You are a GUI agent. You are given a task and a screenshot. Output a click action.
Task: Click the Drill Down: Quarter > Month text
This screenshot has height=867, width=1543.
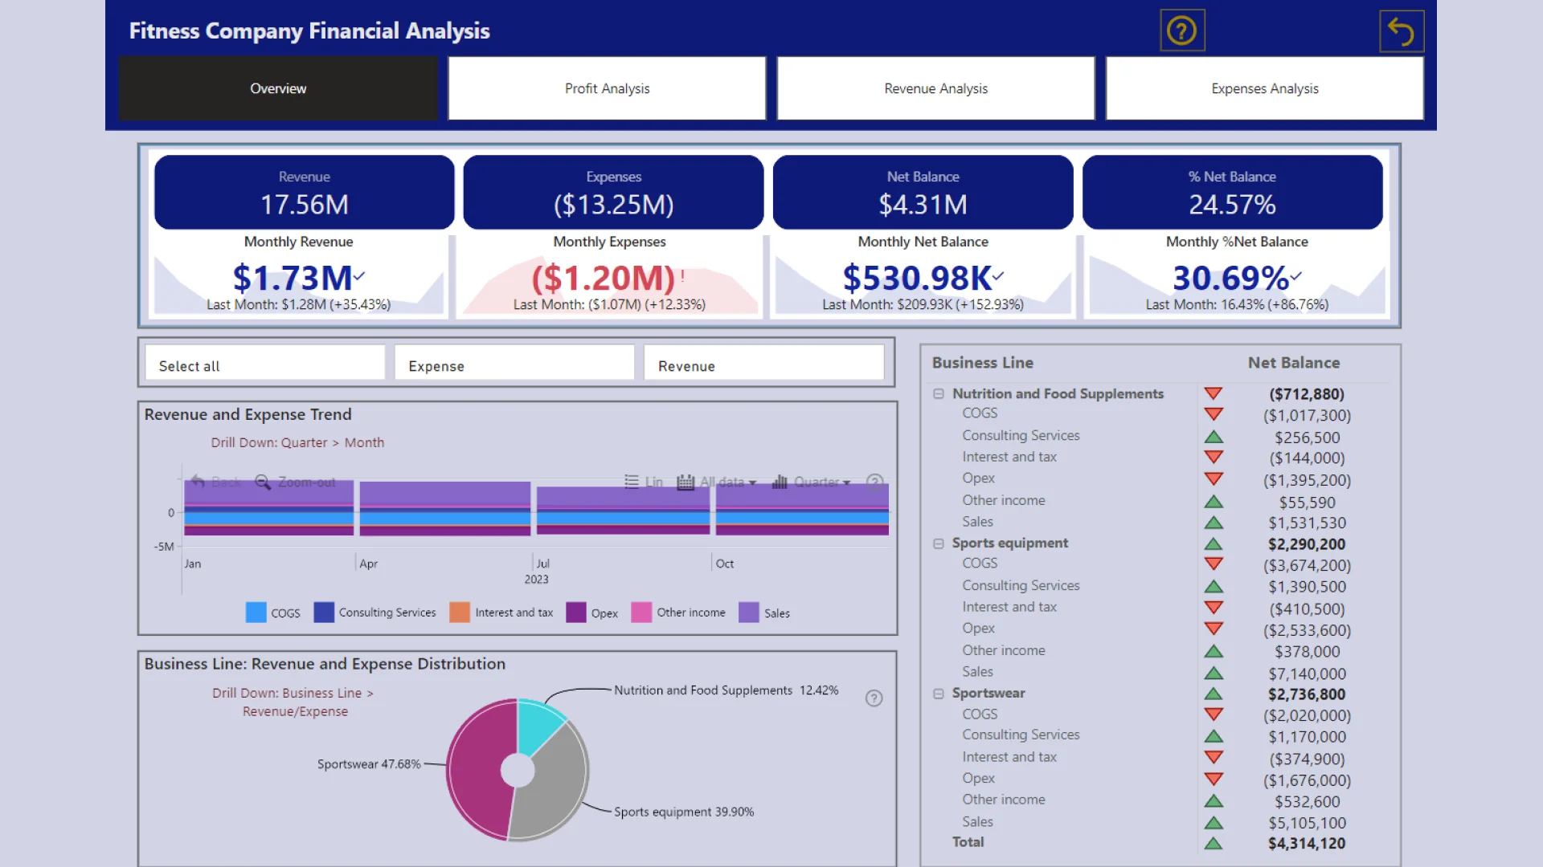pyautogui.click(x=297, y=442)
